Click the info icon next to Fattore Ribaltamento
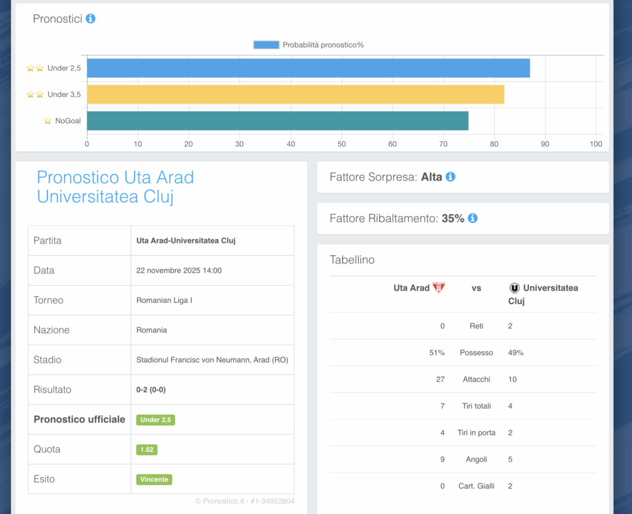 tap(473, 218)
